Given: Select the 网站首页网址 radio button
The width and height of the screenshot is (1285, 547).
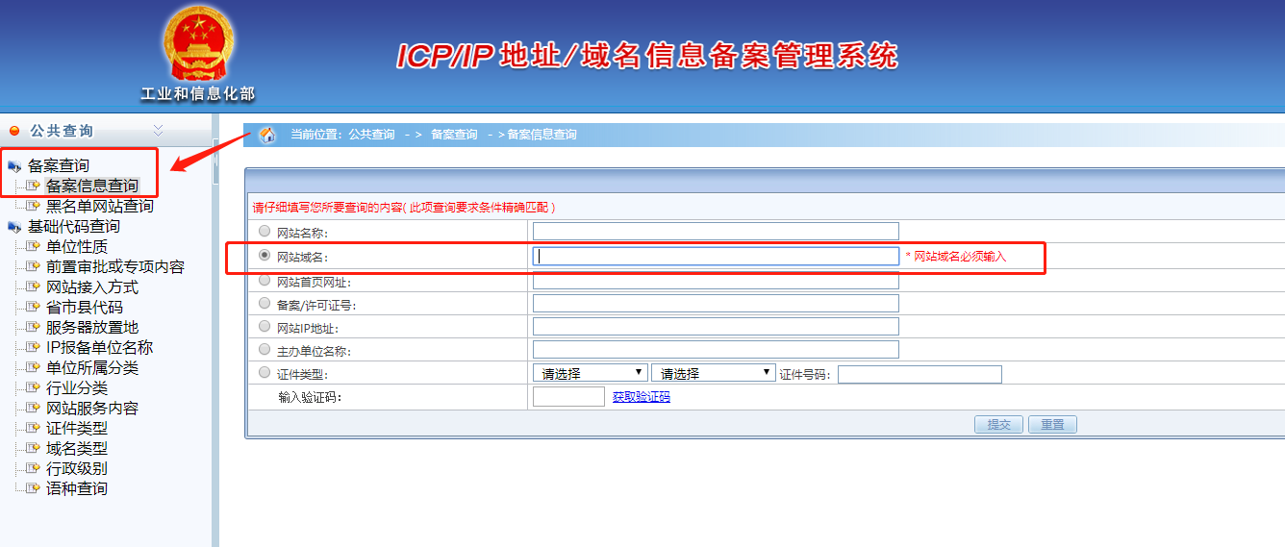Looking at the screenshot, I should tap(265, 281).
